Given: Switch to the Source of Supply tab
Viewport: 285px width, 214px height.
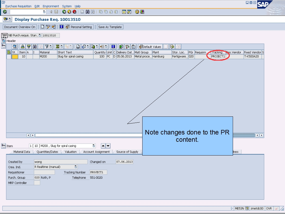Looking at the screenshot, I should click(x=127, y=152).
